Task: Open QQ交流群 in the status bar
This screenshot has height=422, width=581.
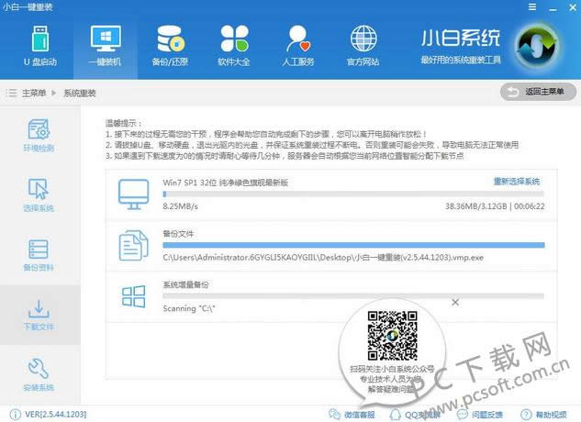Action: pos(415,415)
